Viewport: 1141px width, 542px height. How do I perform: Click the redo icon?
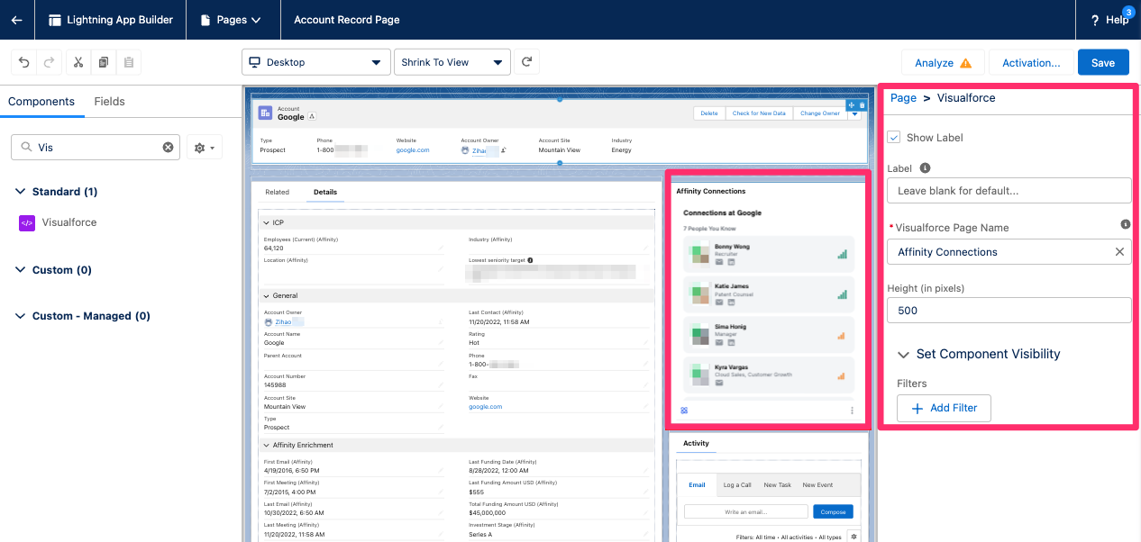click(50, 61)
